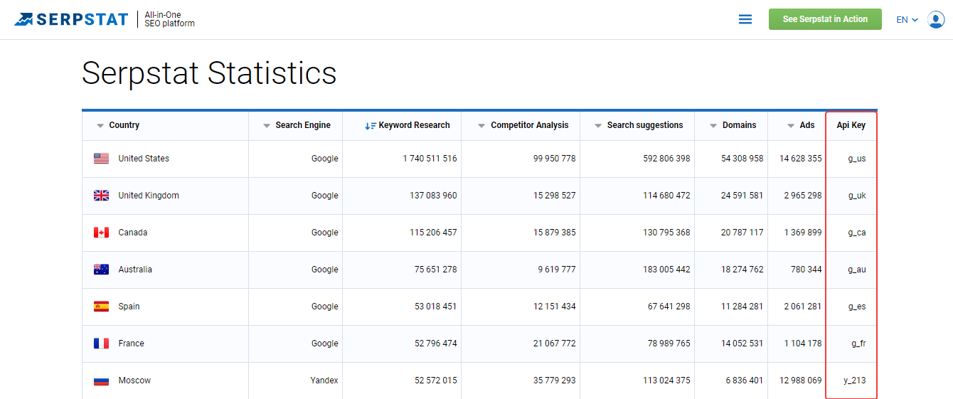Screen dimensions: 953x399
Task: Select the 15 298 527 competitor value
Action: coord(555,196)
